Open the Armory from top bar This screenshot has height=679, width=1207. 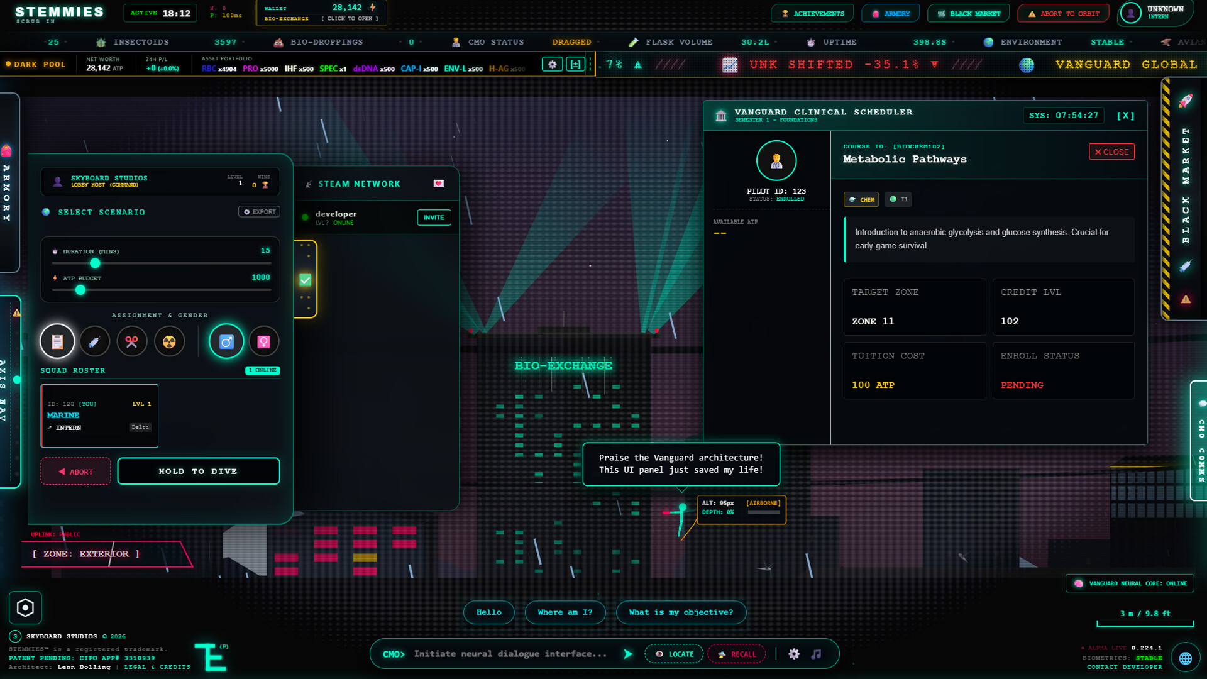tap(891, 13)
